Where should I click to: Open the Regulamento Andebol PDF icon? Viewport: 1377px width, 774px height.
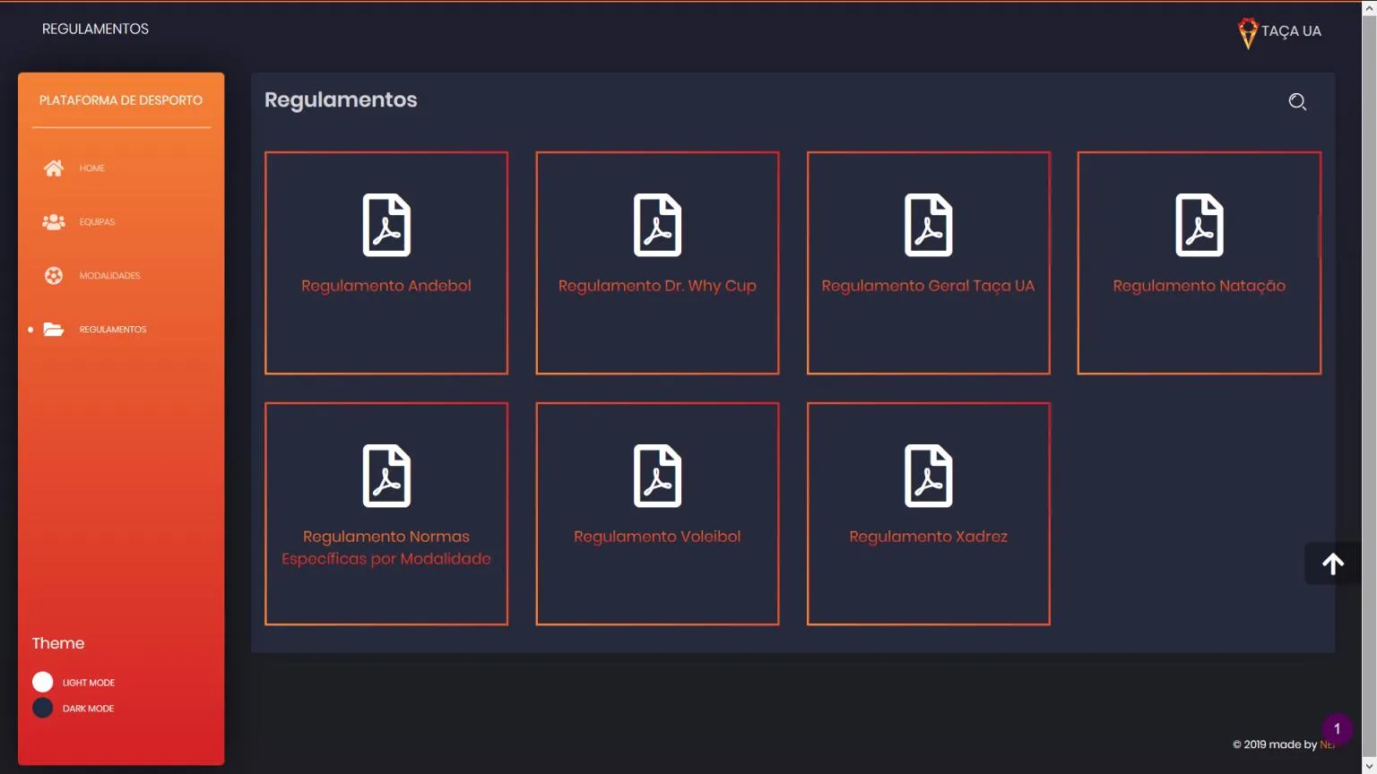click(386, 225)
